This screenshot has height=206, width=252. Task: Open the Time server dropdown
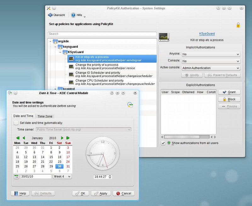click(83, 130)
